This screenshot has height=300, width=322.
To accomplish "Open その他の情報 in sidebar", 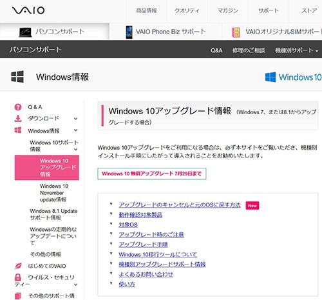I will click(x=46, y=254).
